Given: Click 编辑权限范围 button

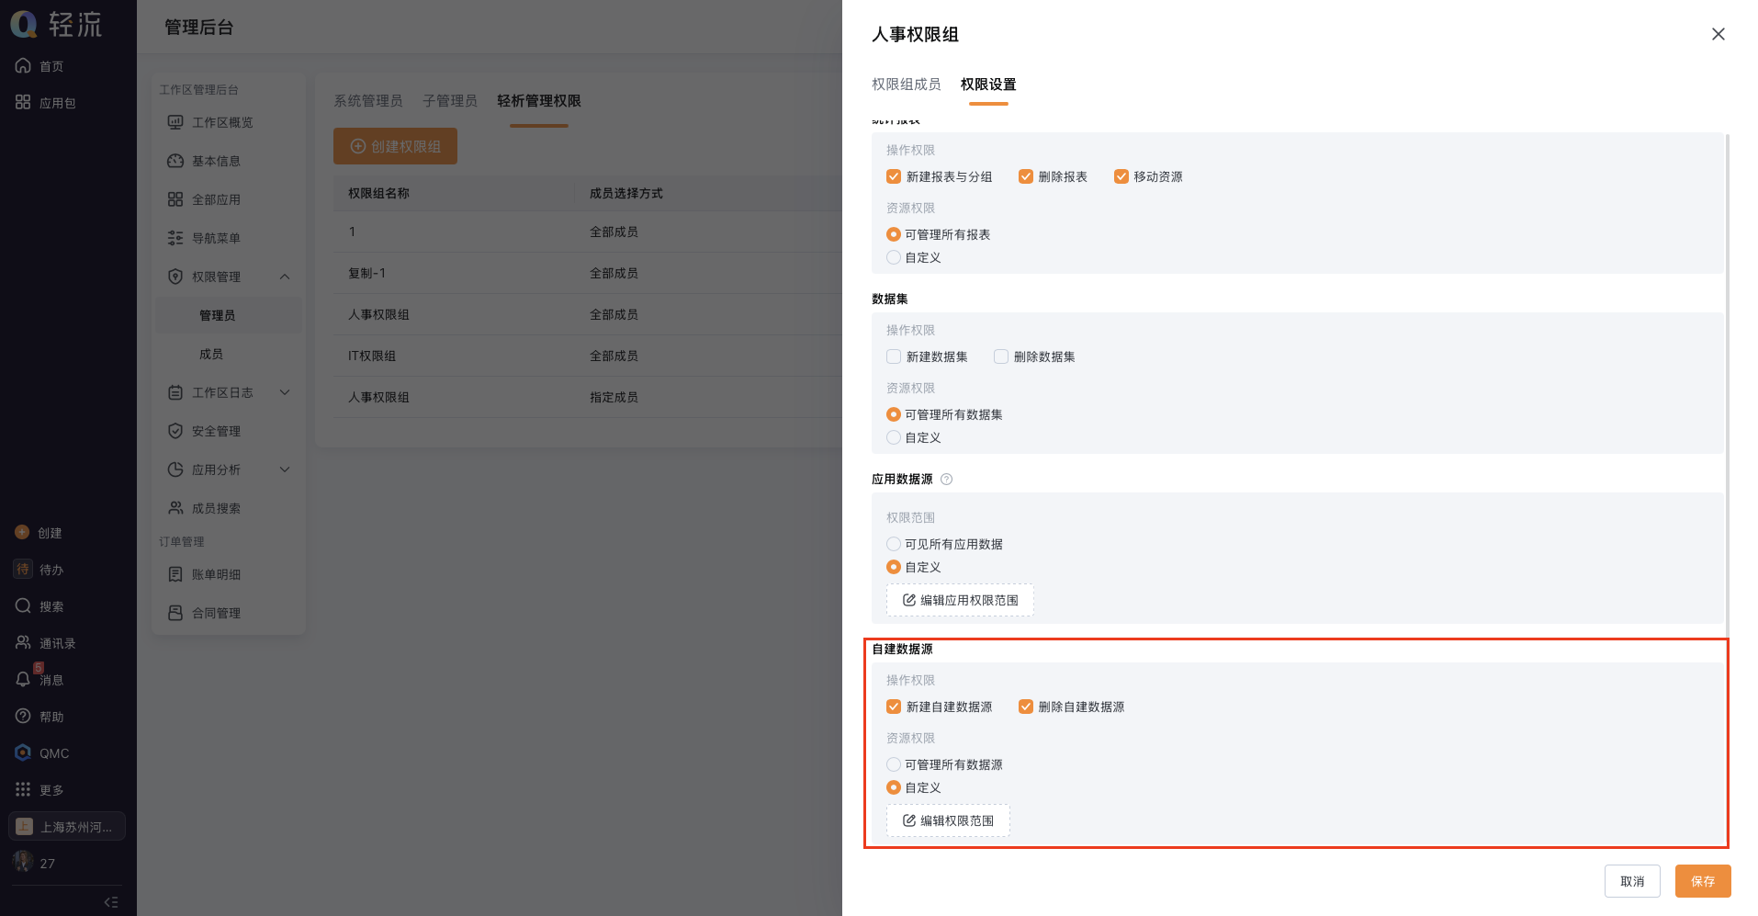Looking at the screenshot, I should coord(948,820).
